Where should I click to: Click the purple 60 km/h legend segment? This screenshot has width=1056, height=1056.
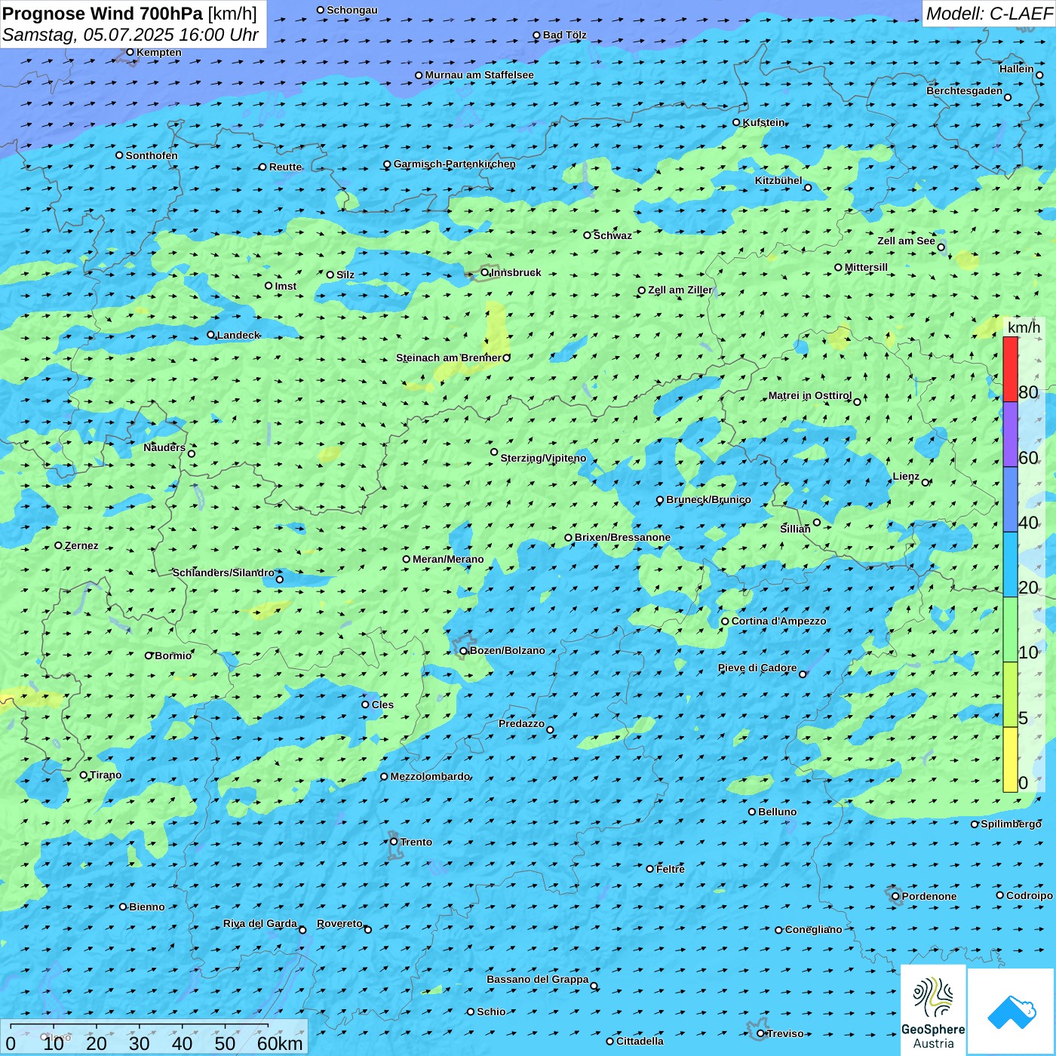coord(1010,434)
